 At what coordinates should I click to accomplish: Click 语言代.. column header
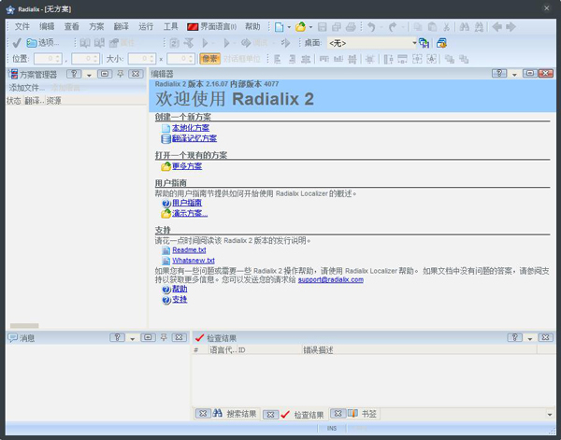(223, 350)
